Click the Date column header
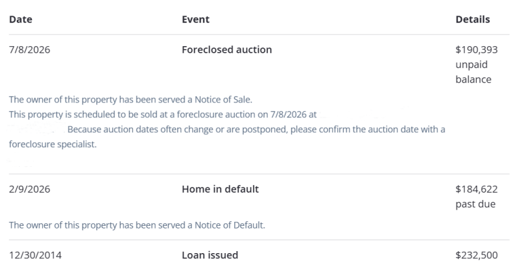Viewport: 519px width, 270px height. click(21, 19)
